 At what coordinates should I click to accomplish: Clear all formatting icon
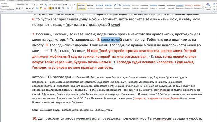(x=46, y=5)
